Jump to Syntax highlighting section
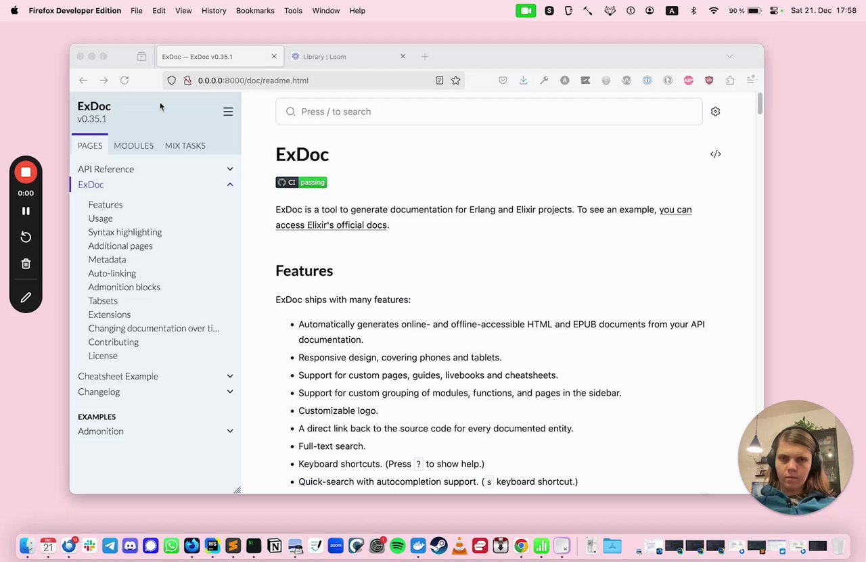This screenshot has width=866, height=562. click(125, 232)
